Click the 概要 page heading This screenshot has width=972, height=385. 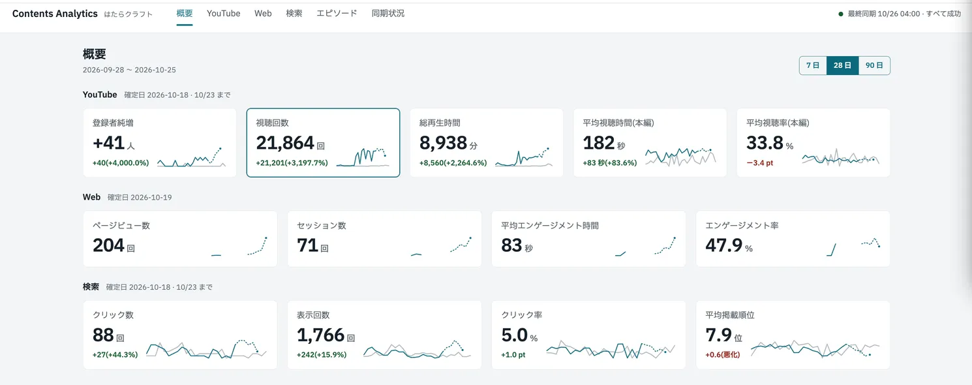tap(95, 54)
